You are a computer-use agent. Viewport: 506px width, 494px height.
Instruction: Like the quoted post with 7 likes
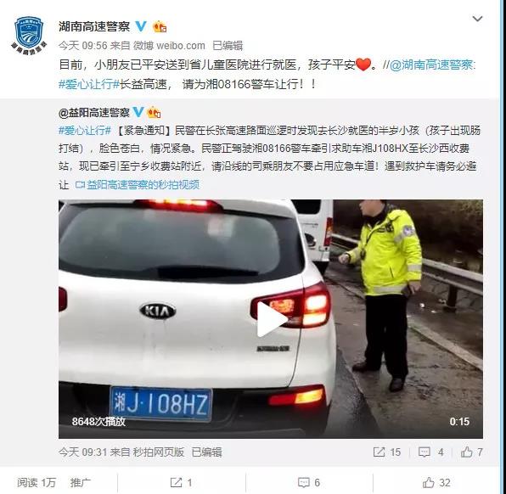(471, 452)
